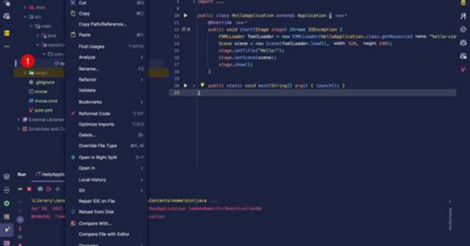Screen dimensions: 470x246
Task: Click the .gitignore file icon
Action: click(31, 82)
